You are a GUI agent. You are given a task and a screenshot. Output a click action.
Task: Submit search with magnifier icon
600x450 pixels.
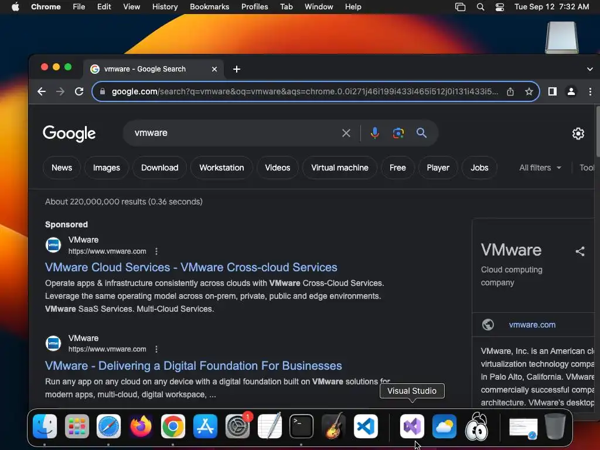tap(421, 133)
